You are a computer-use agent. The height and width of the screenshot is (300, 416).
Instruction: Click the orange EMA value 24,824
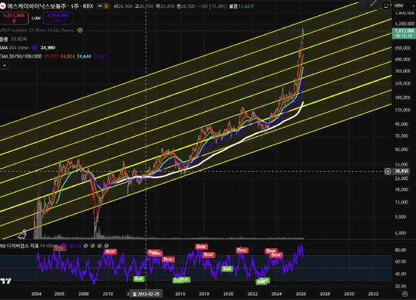[68, 56]
